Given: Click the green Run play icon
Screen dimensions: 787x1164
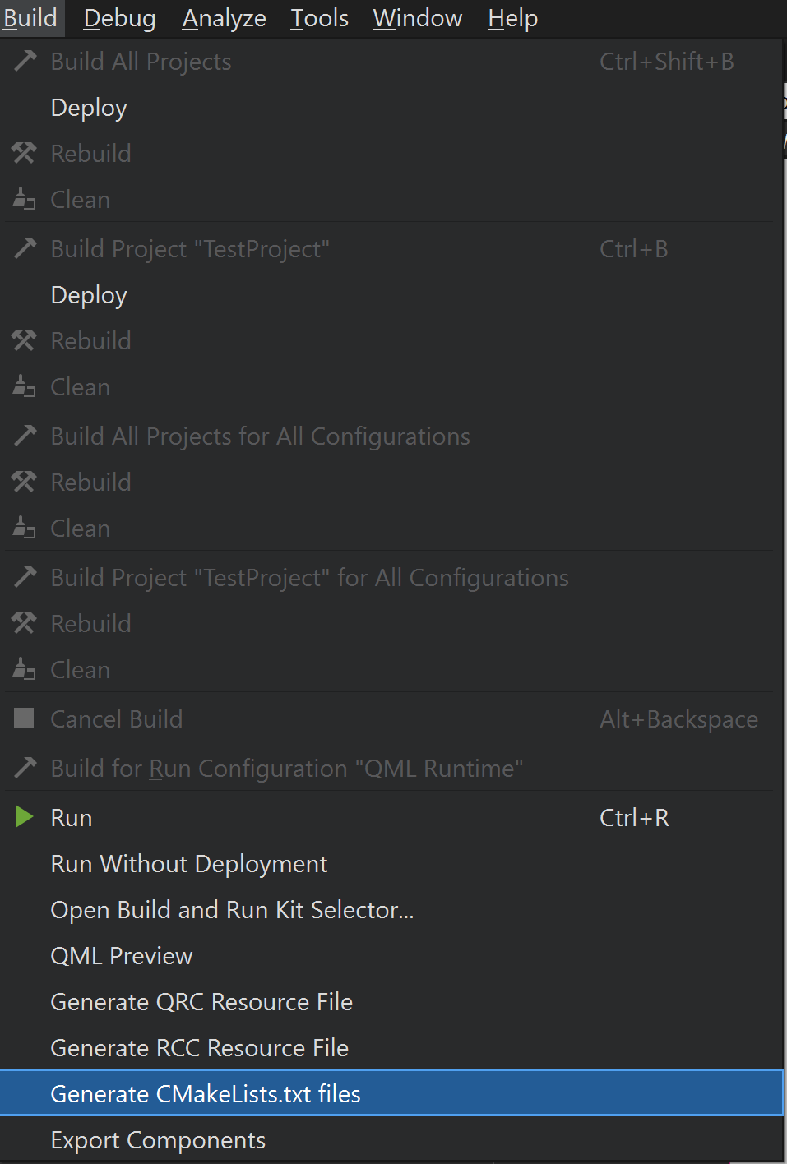Looking at the screenshot, I should click(24, 817).
